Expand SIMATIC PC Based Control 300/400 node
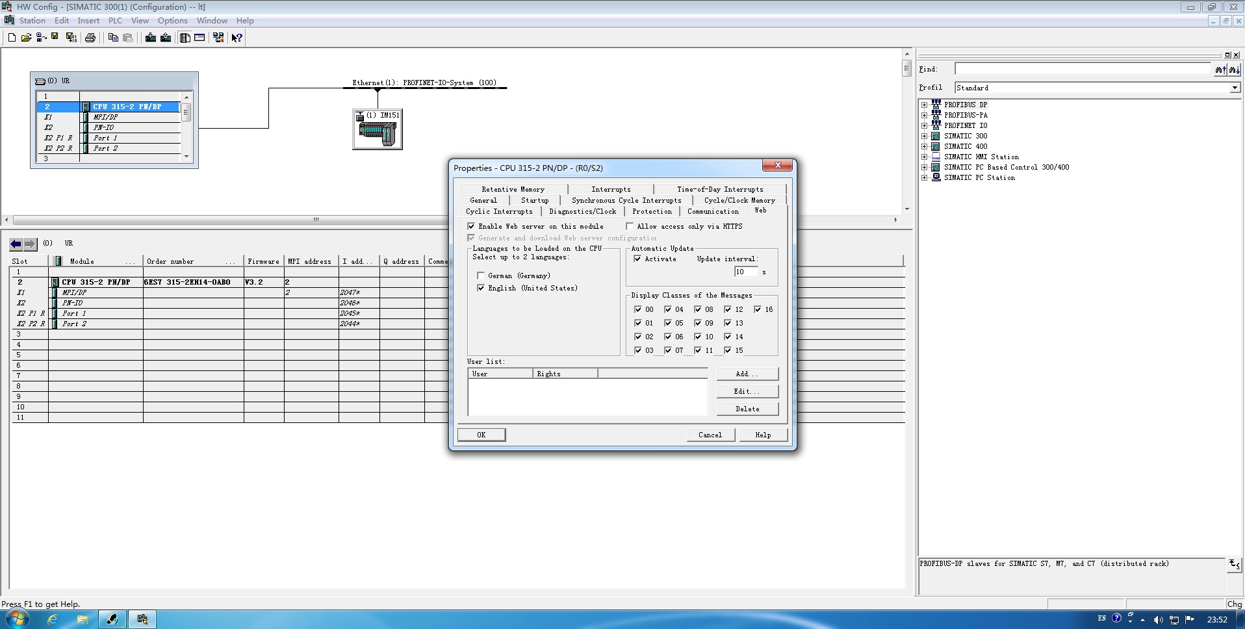This screenshot has width=1245, height=629. 924,167
